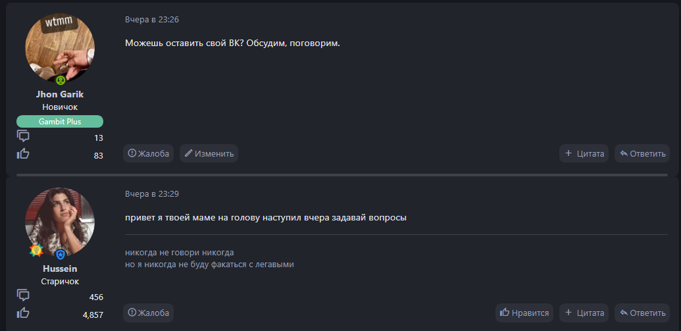The width and height of the screenshot is (681, 331).
Task: Click the thumbs-up likes icon under Hussein
Action: (x=23, y=313)
